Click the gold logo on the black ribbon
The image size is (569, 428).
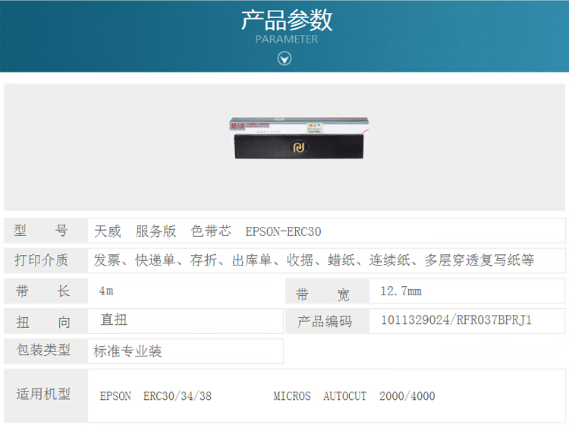[x=299, y=147]
